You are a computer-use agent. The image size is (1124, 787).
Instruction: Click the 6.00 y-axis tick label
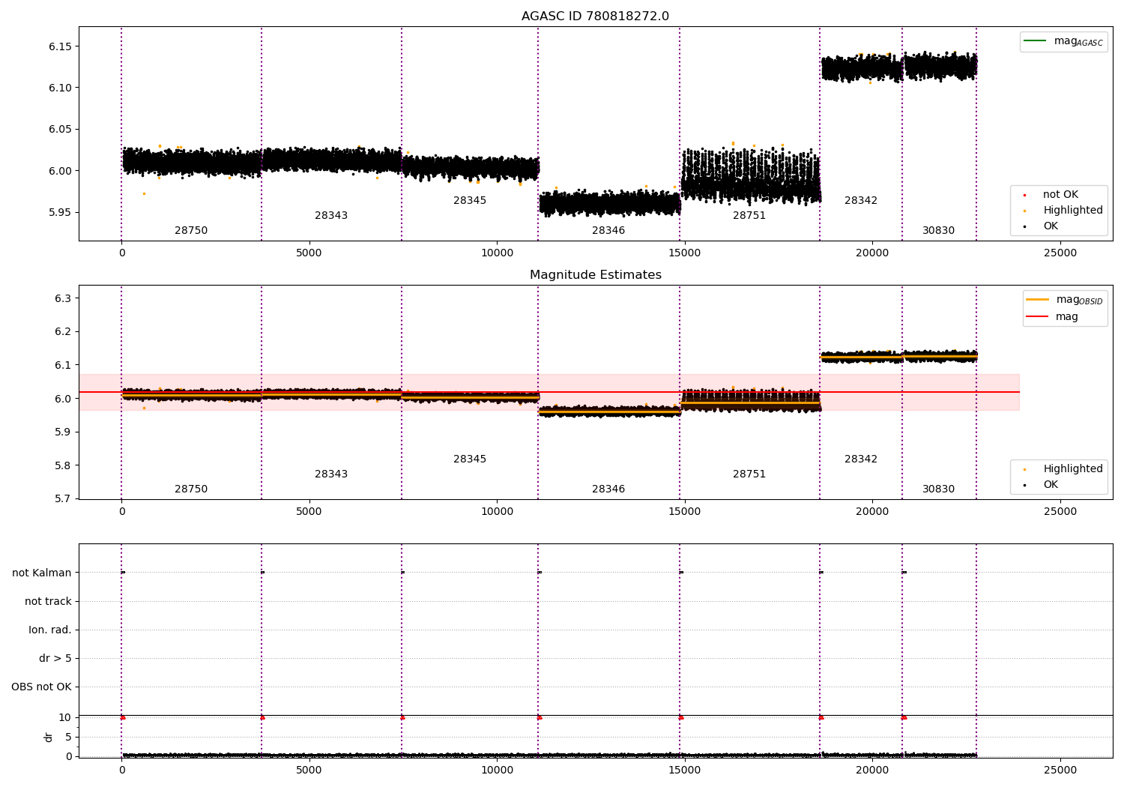click(x=60, y=171)
